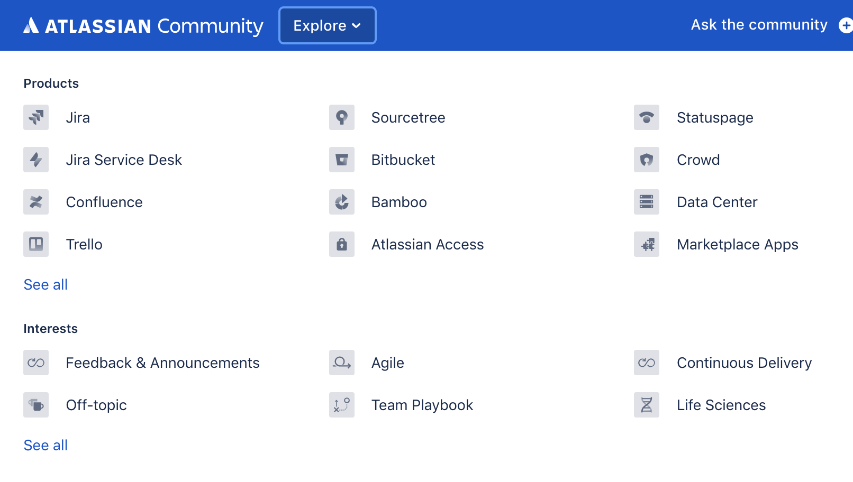Screen dimensions: 853x482
Task: Click the Crowd shield icon
Action: tap(647, 160)
